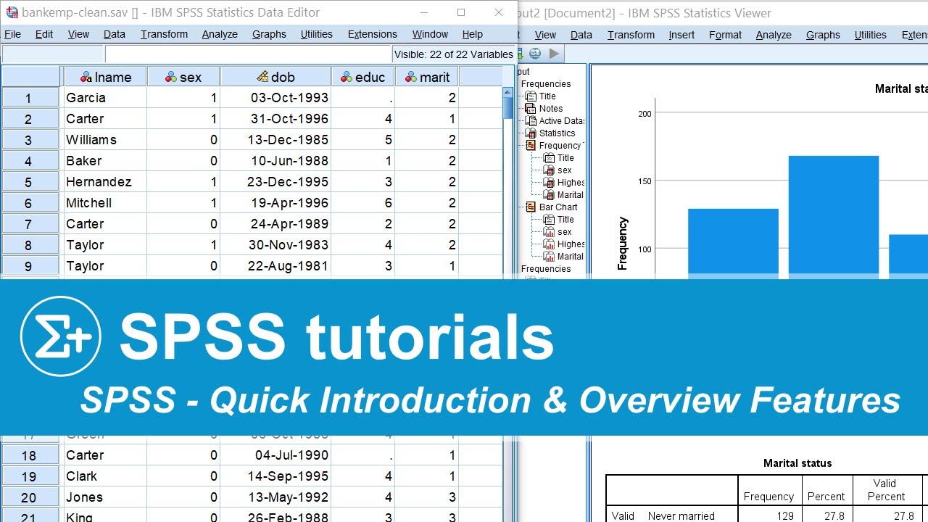Image resolution: width=928 pixels, height=522 pixels.
Task: Open the File menu in Data Editor
Action: click(12, 34)
